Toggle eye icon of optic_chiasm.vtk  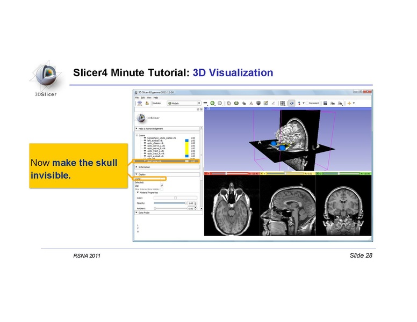[x=145, y=143]
